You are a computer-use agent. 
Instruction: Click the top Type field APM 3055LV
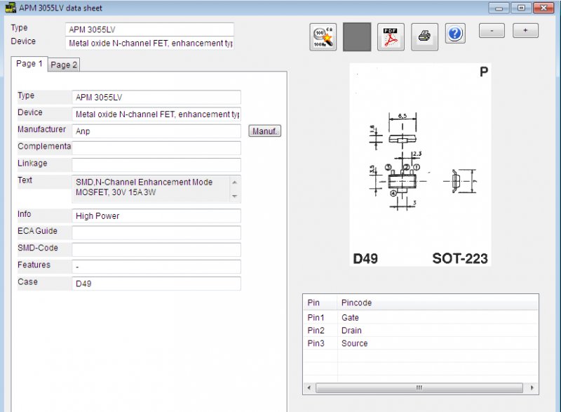[149, 29]
